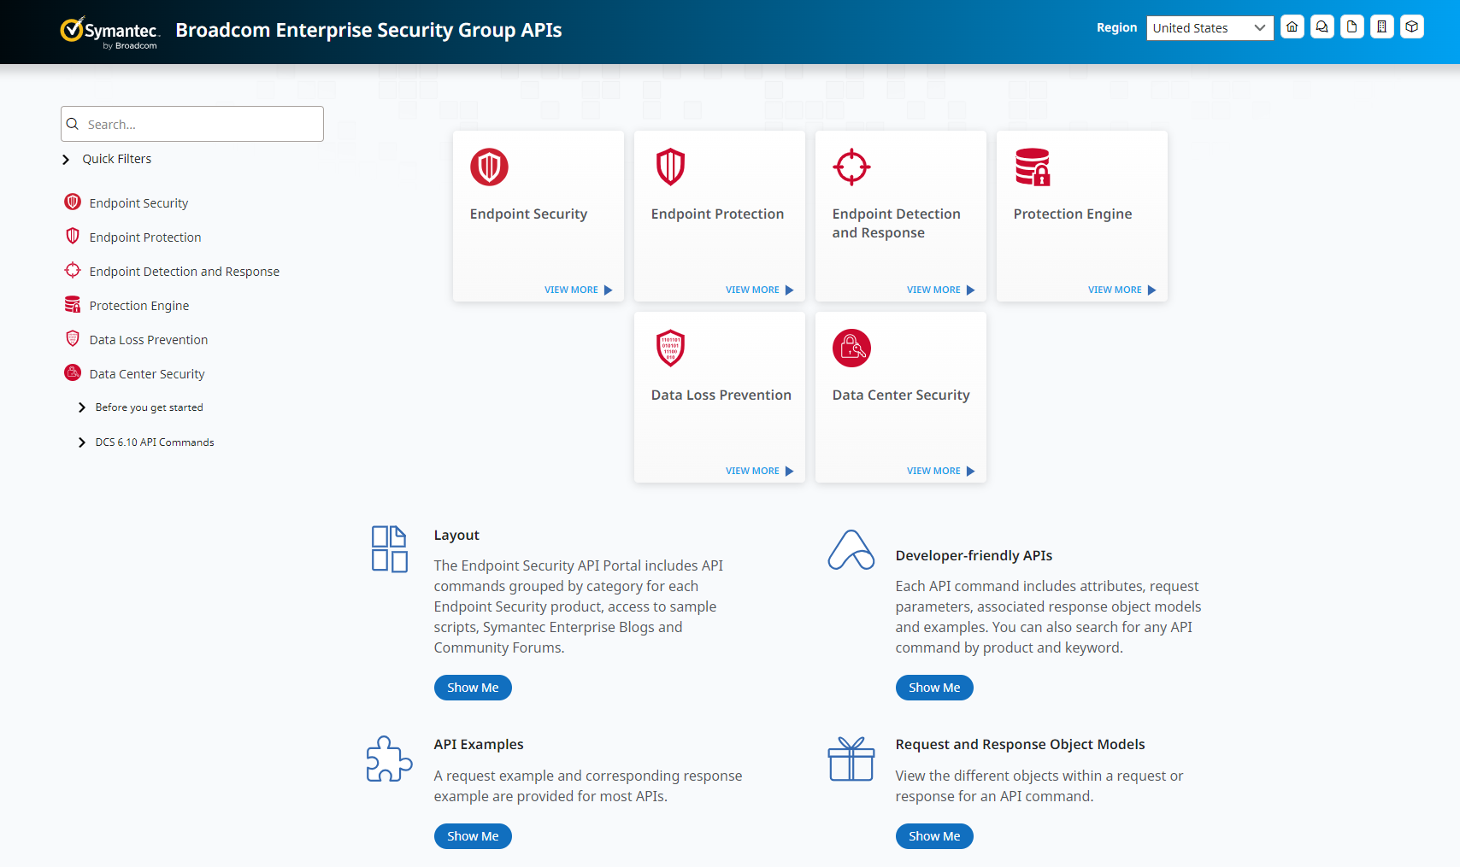Click the Developer-friendly APIs heading

pos(974,556)
